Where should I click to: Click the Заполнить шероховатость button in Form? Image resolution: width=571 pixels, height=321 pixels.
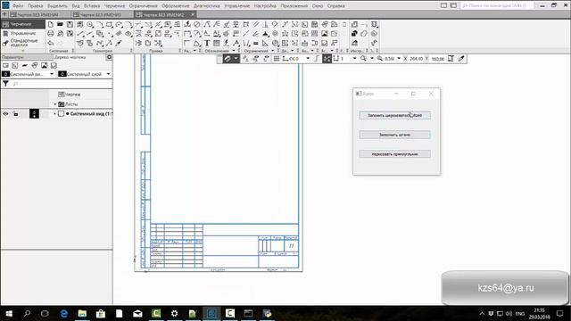coord(394,115)
